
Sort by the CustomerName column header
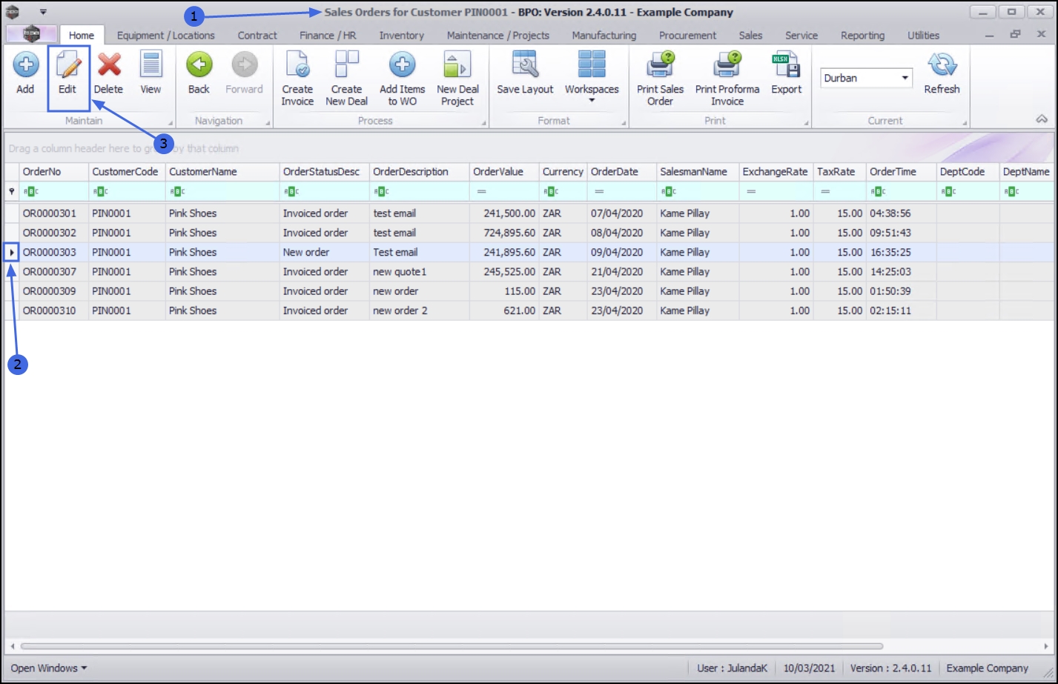[222, 172]
